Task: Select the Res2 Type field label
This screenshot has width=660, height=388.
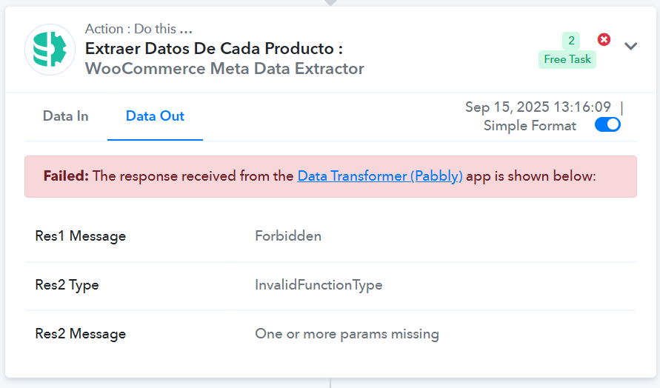Action: pyautogui.click(x=67, y=285)
